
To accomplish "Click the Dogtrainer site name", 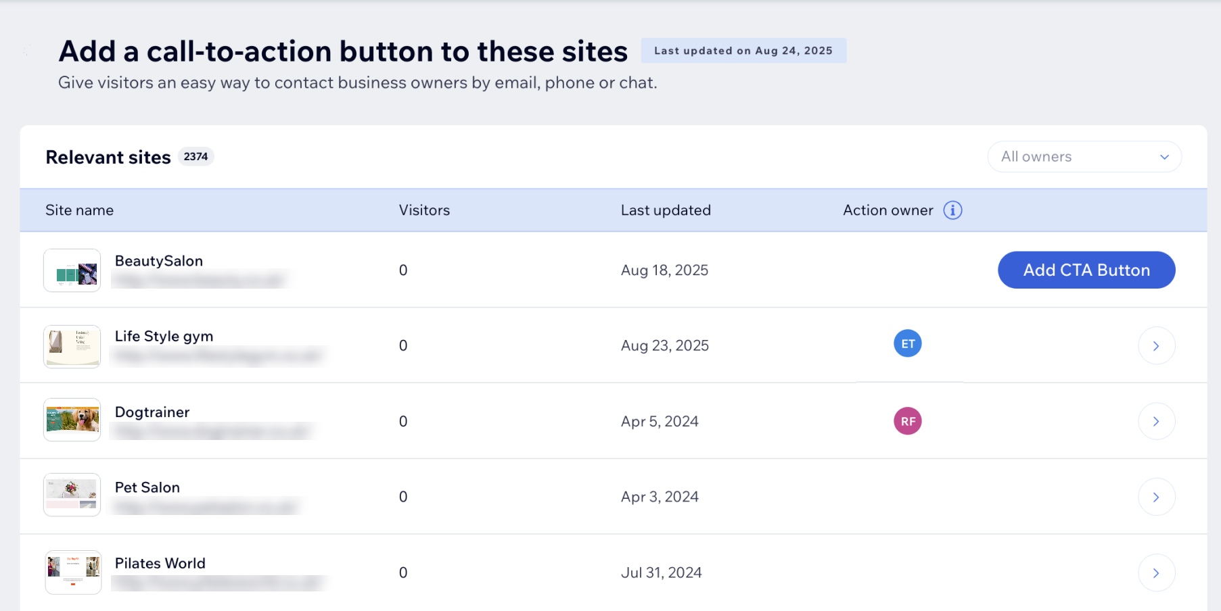I will coord(152,412).
